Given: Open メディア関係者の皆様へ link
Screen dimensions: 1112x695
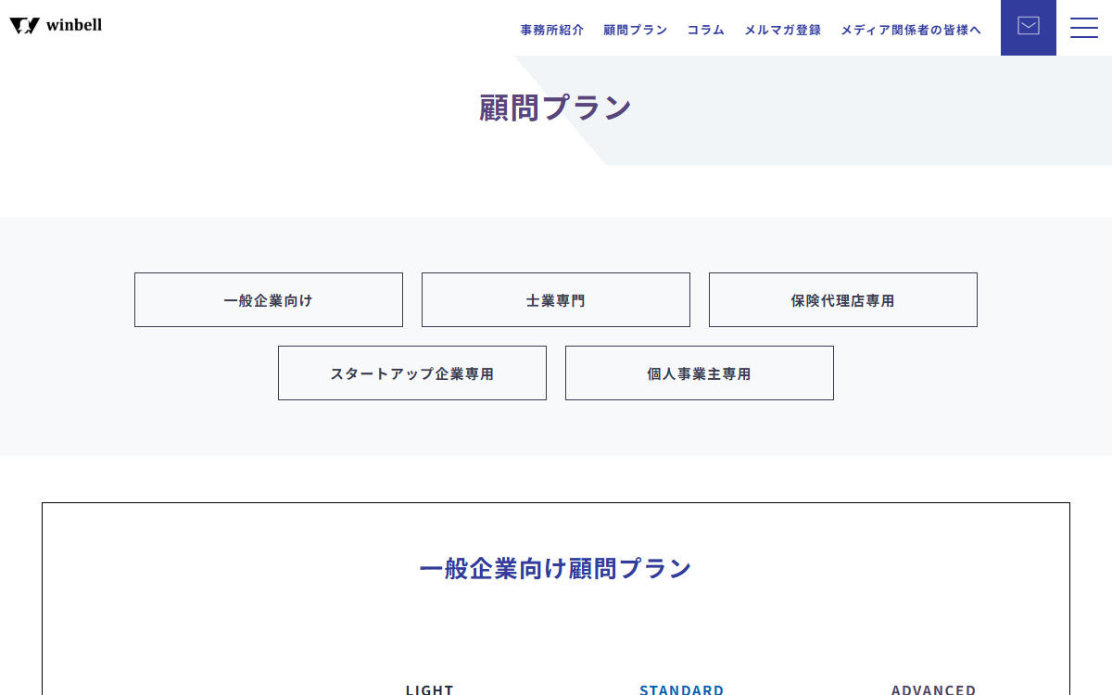Looking at the screenshot, I should (911, 30).
